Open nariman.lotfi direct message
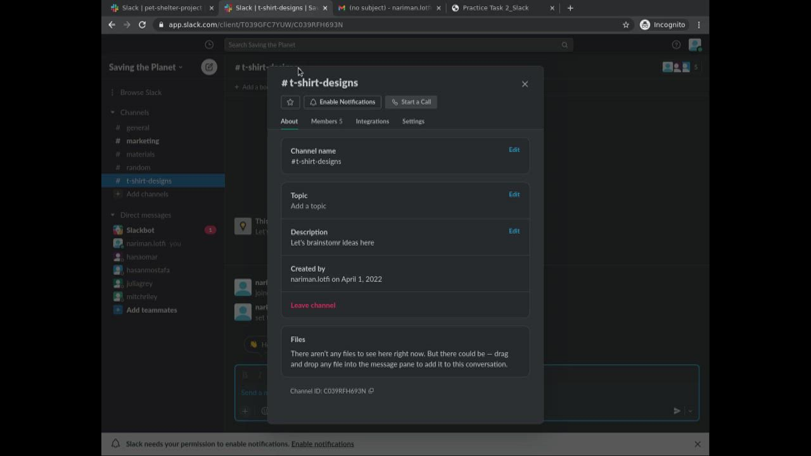The image size is (811, 456). [x=163, y=243]
